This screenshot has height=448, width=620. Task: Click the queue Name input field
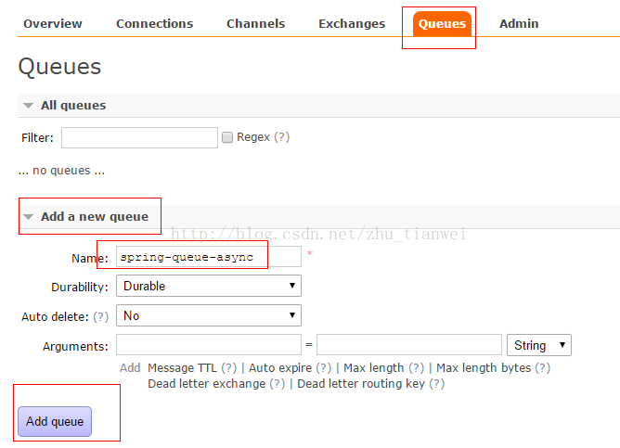(209, 257)
